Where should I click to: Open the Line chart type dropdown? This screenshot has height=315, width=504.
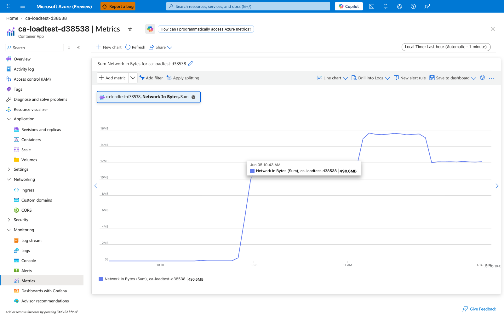pyautogui.click(x=332, y=78)
